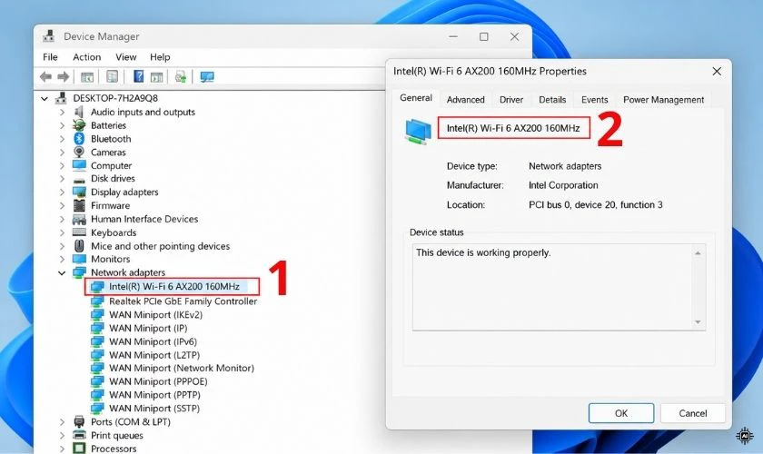The image size is (763, 454).
Task: Select the Realtek PCIe GbE Family Controller icon
Action: pyautogui.click(x=97, y=301)
